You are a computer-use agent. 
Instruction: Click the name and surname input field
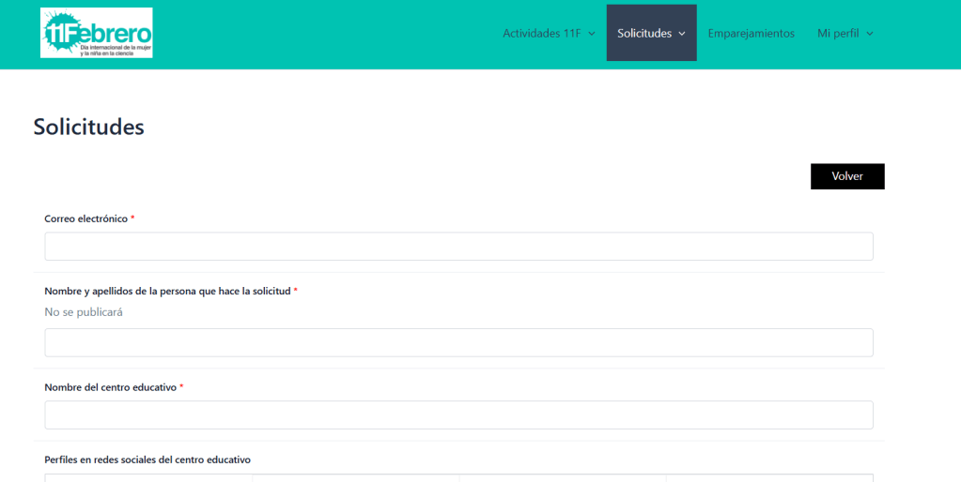458,342
